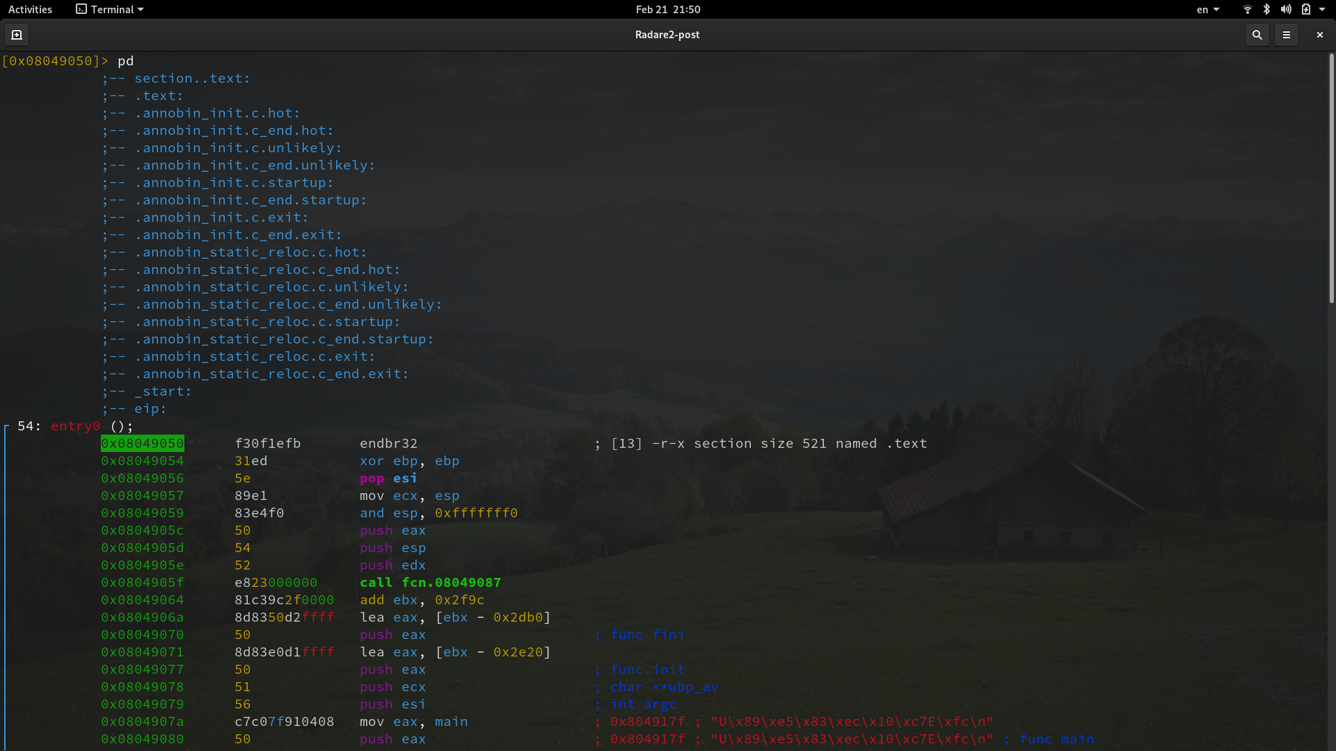The height and width of the screenshot is (751, 1336).
Task: Open terminal search with magnifier icon
Action: 1257,35
